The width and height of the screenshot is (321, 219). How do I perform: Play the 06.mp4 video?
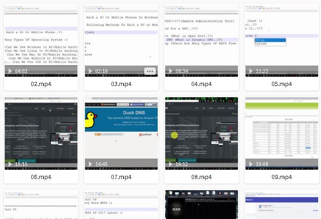coord(10,164)
